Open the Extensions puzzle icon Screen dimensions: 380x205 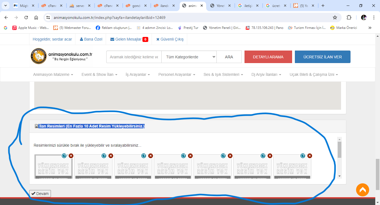pos(349,17)
